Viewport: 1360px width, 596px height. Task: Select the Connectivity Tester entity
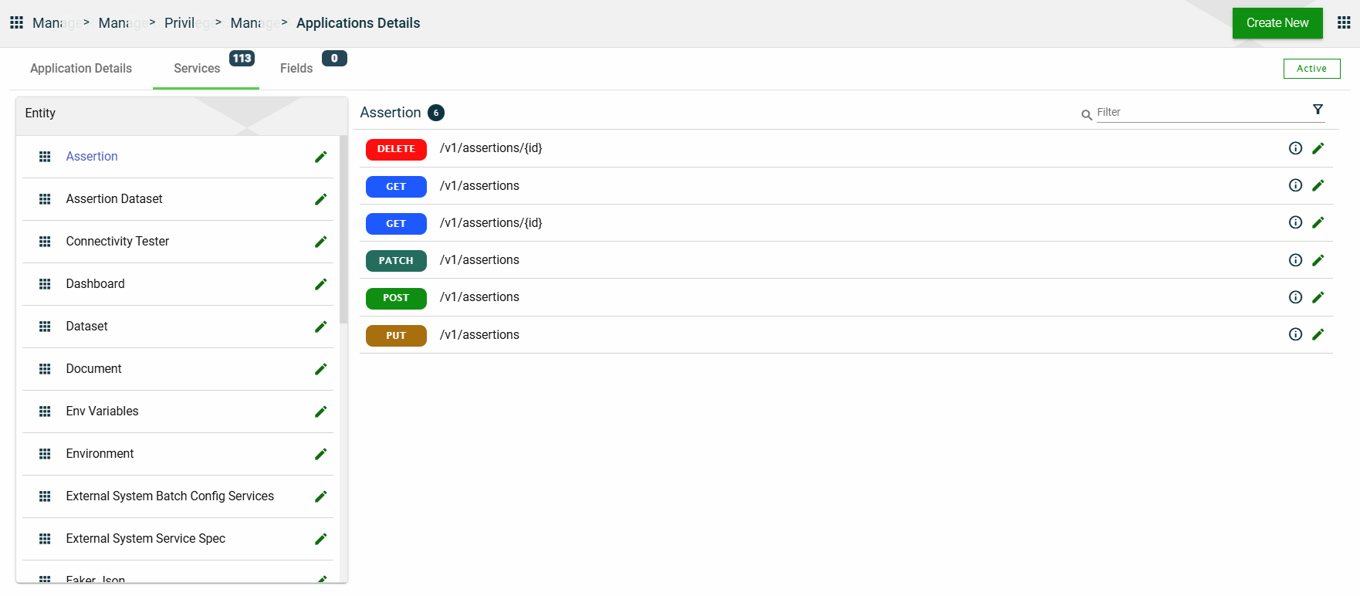click(x=117, y=242)
